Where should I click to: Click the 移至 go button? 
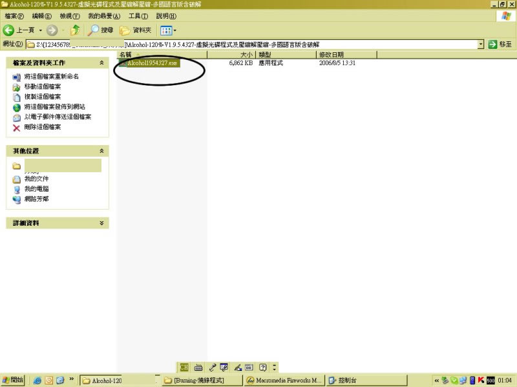pyautogui.click(x=500, y=45)
